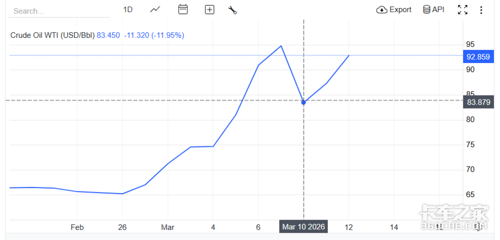Open the calendar date range picker
Screen dimensions: 500x240
[183, 9]
